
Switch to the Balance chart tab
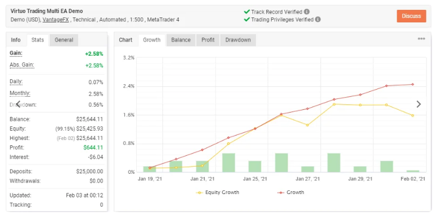181,40
